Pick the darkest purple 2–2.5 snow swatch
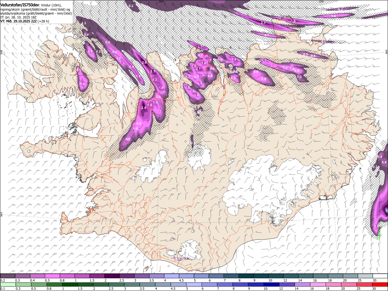 [112, 276]
